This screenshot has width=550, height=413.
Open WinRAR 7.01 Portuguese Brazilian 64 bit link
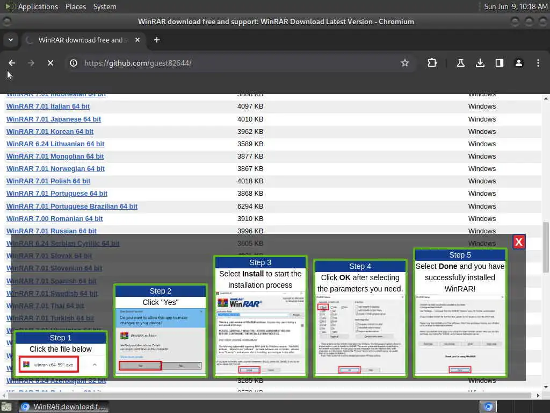tap(72, 206)
